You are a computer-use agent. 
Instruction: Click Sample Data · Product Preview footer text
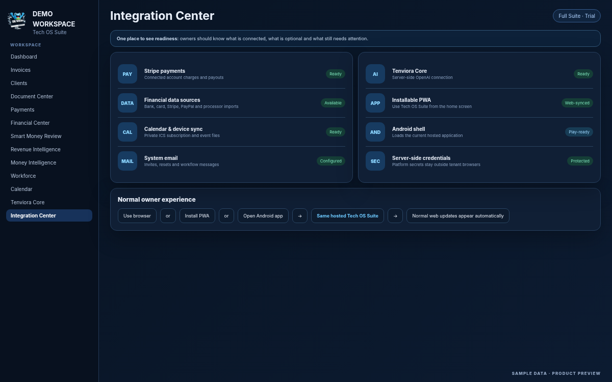pyautogui.click(x=556, y=373)
